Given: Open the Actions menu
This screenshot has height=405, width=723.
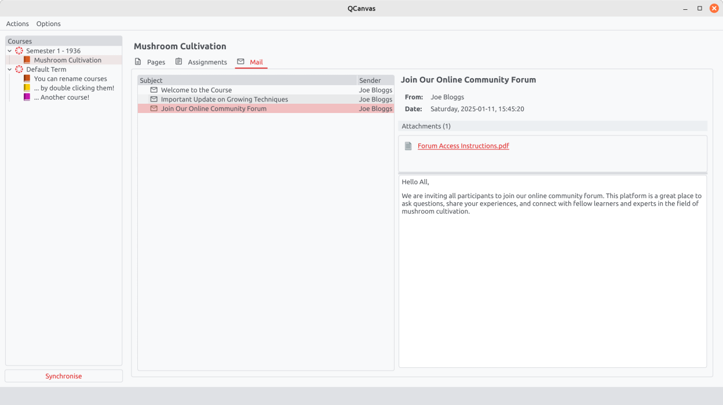Looking at the screenshot, I should click(17, 24).
